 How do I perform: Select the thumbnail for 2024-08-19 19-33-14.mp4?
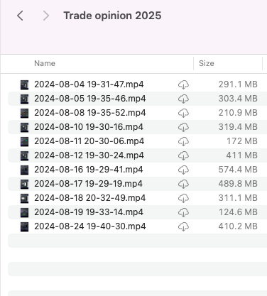[24, 212]
